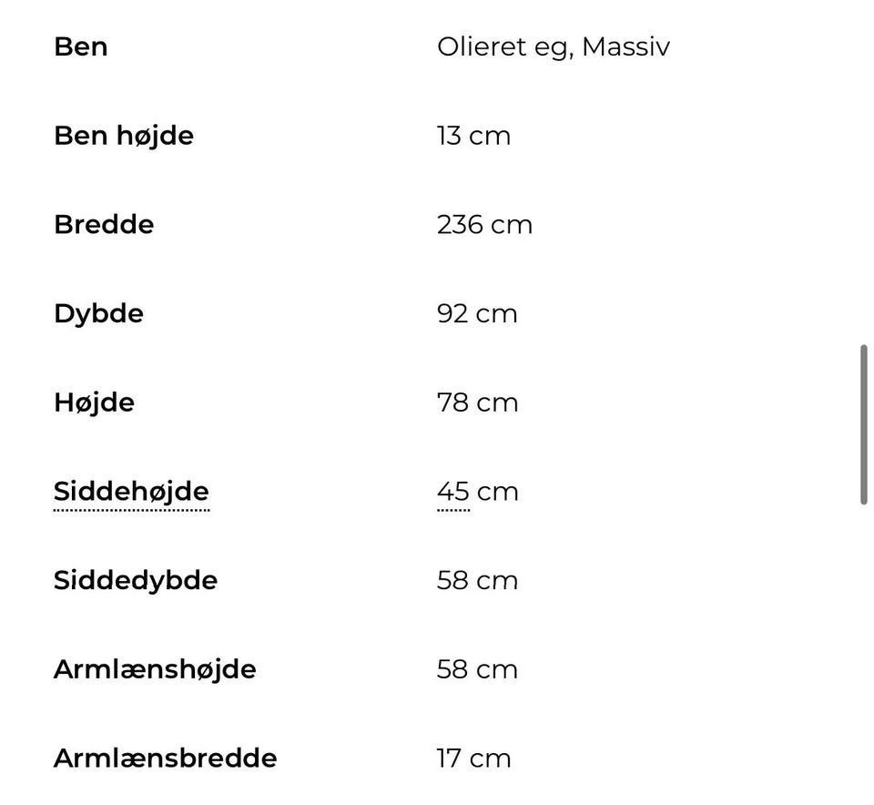The image size is (874, 805).
Task: Select the Højde label
Action: tap(94, 402)
